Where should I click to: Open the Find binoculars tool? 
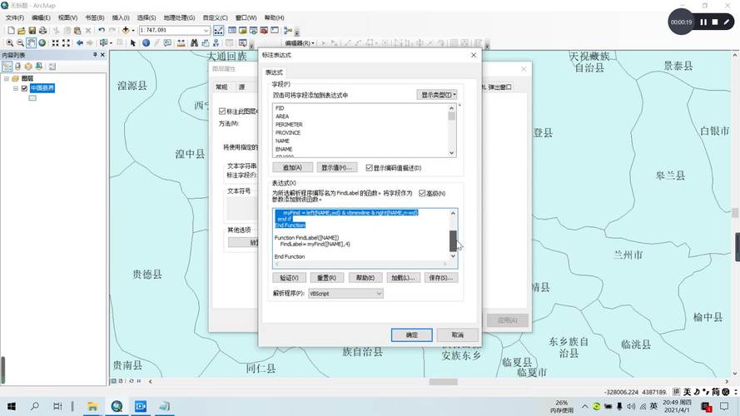click(x=195, y=43)
